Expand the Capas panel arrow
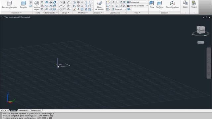This screenshot has height=119, width=212. 185,13
